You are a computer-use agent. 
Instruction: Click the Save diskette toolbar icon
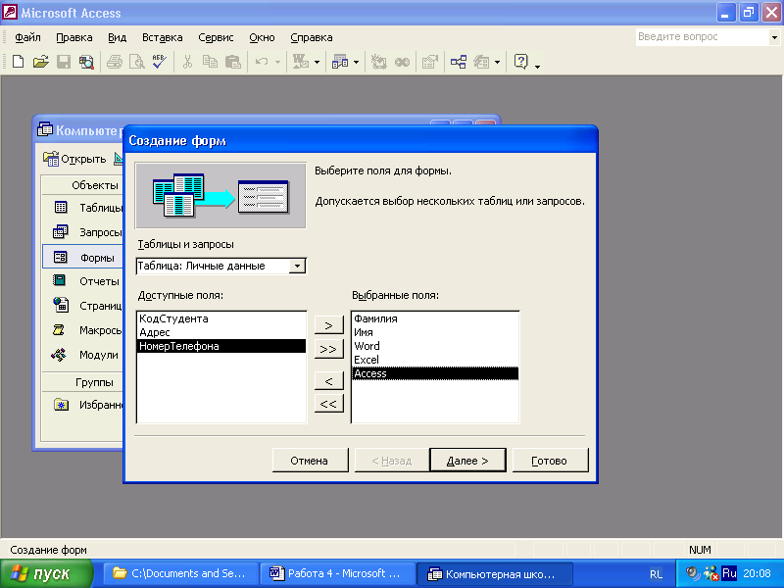click(x=64, y=62)
